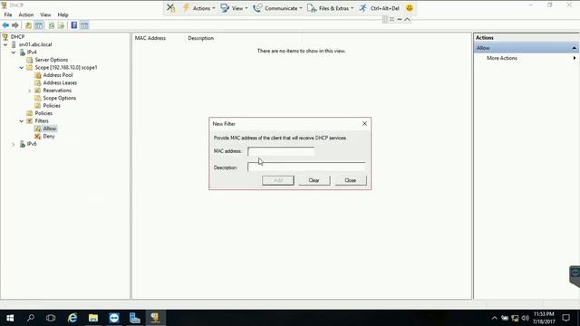Select Scope Options
The width and height of the screenshot is (580, 326).
pyautogui.click(x=59, y=98)
